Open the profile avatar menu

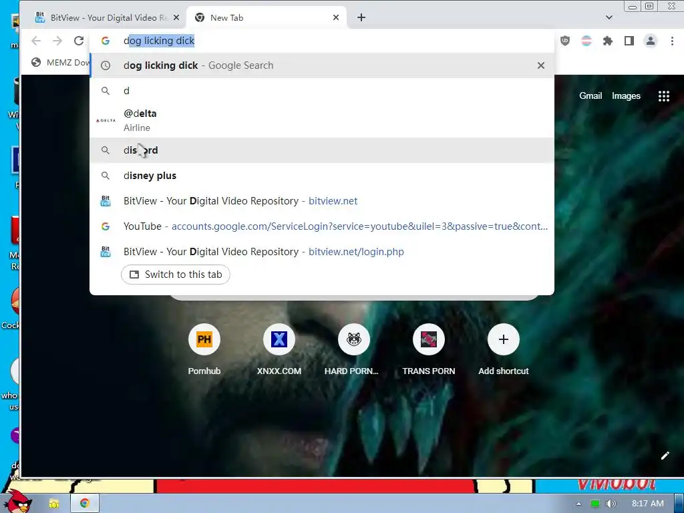point(651,41)
